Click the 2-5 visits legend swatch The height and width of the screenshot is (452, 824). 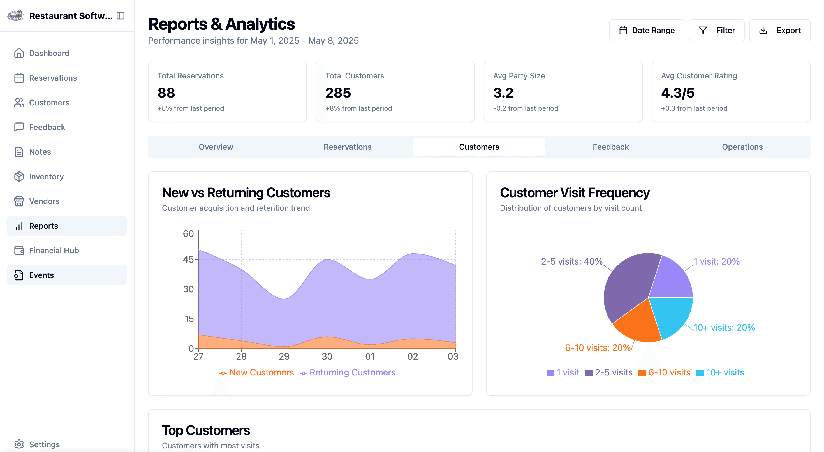coord(589,373)
